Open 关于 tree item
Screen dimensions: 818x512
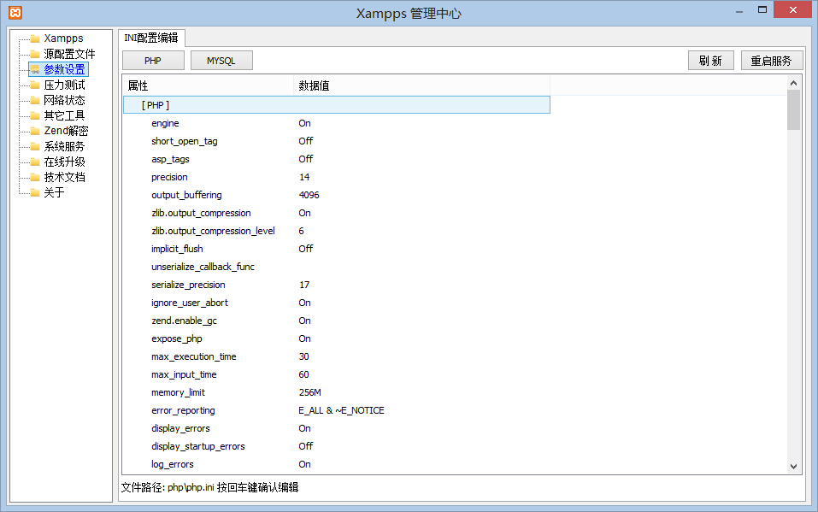pyautogui.click(x=54, y=192)
